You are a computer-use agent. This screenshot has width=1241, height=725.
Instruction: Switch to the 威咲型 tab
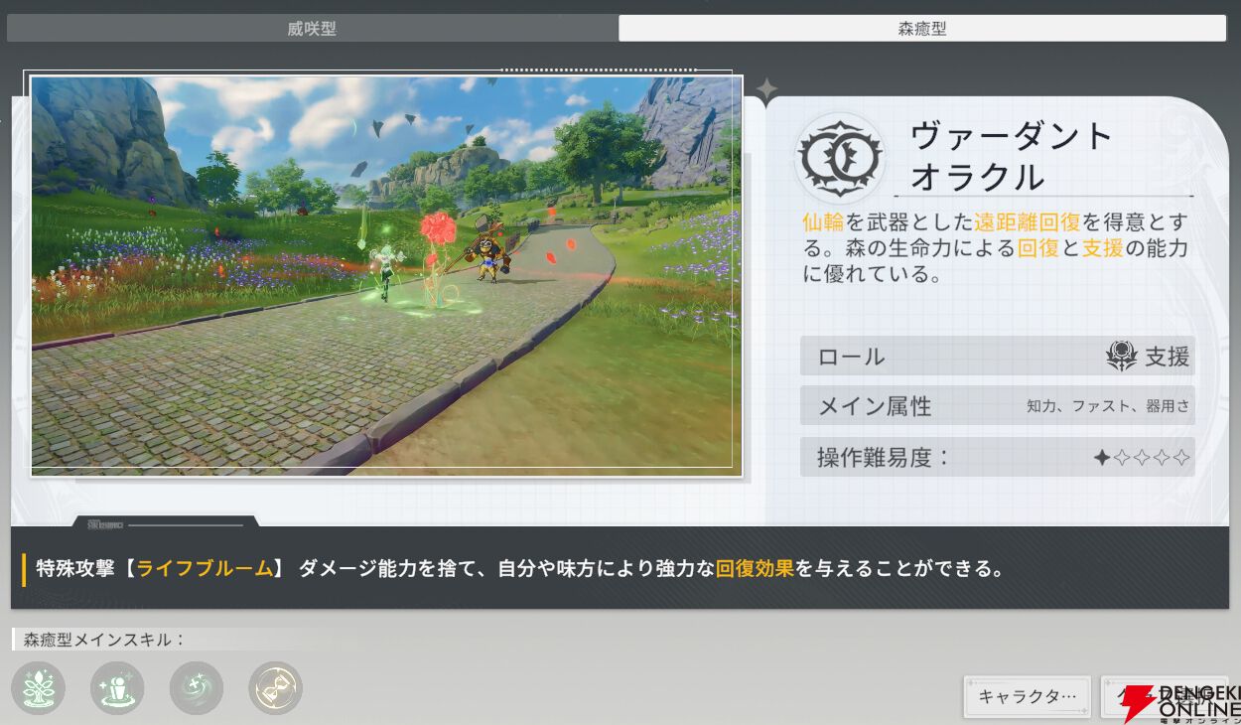[x=312, y=29]
